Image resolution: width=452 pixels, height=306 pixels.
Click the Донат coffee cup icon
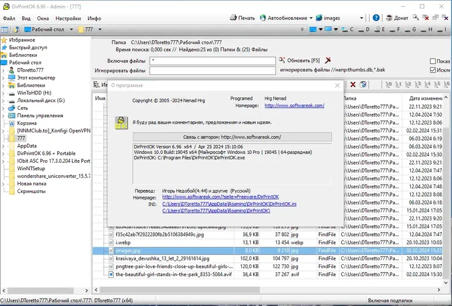pyautogui.click(x=389, y=18)
